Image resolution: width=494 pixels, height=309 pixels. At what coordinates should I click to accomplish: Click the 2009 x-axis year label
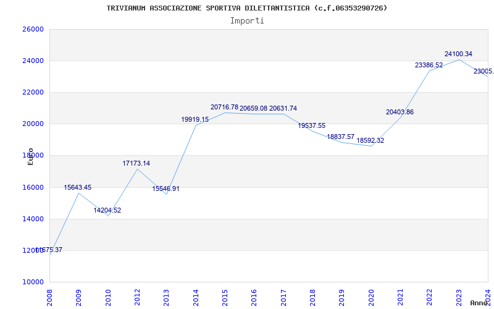pyautogui.click(x=79, y=297)
